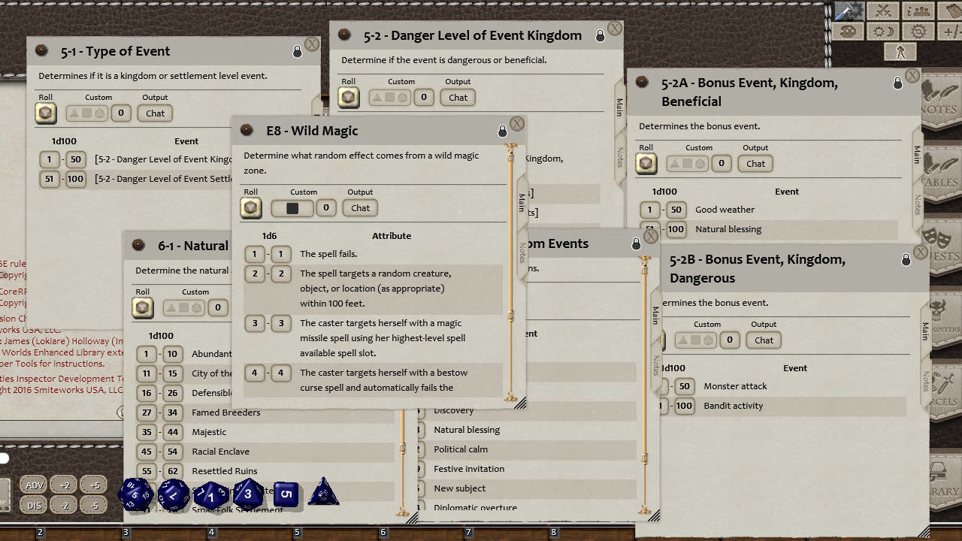
Task: Toggle the lock on the E8 Wild Magic window
Action: (x=501, y=130)
